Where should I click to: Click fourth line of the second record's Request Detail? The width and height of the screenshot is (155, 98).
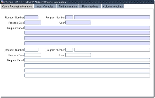click(x=87, y=76)
